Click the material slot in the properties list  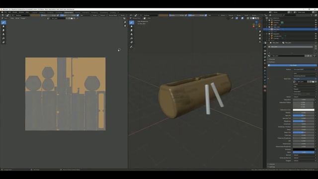click(290, 47)
